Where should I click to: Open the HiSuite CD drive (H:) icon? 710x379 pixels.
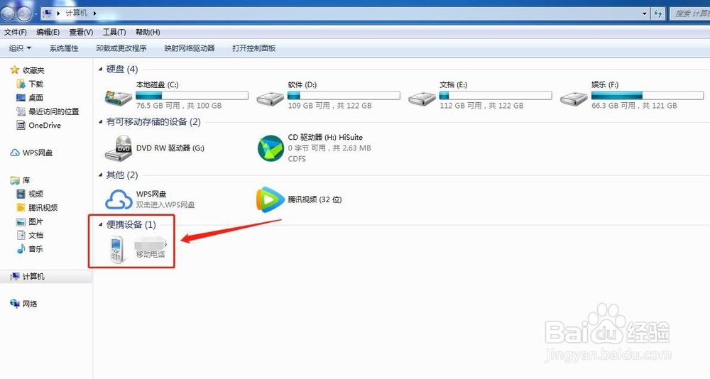point(271,148)
